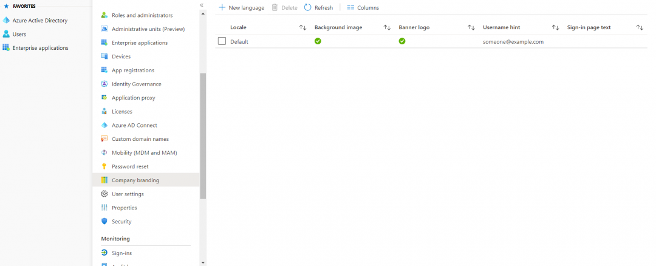Click the Application proxy icon
Image resolution: width=656 pixels, height=266 pixels.
[104, 98]
